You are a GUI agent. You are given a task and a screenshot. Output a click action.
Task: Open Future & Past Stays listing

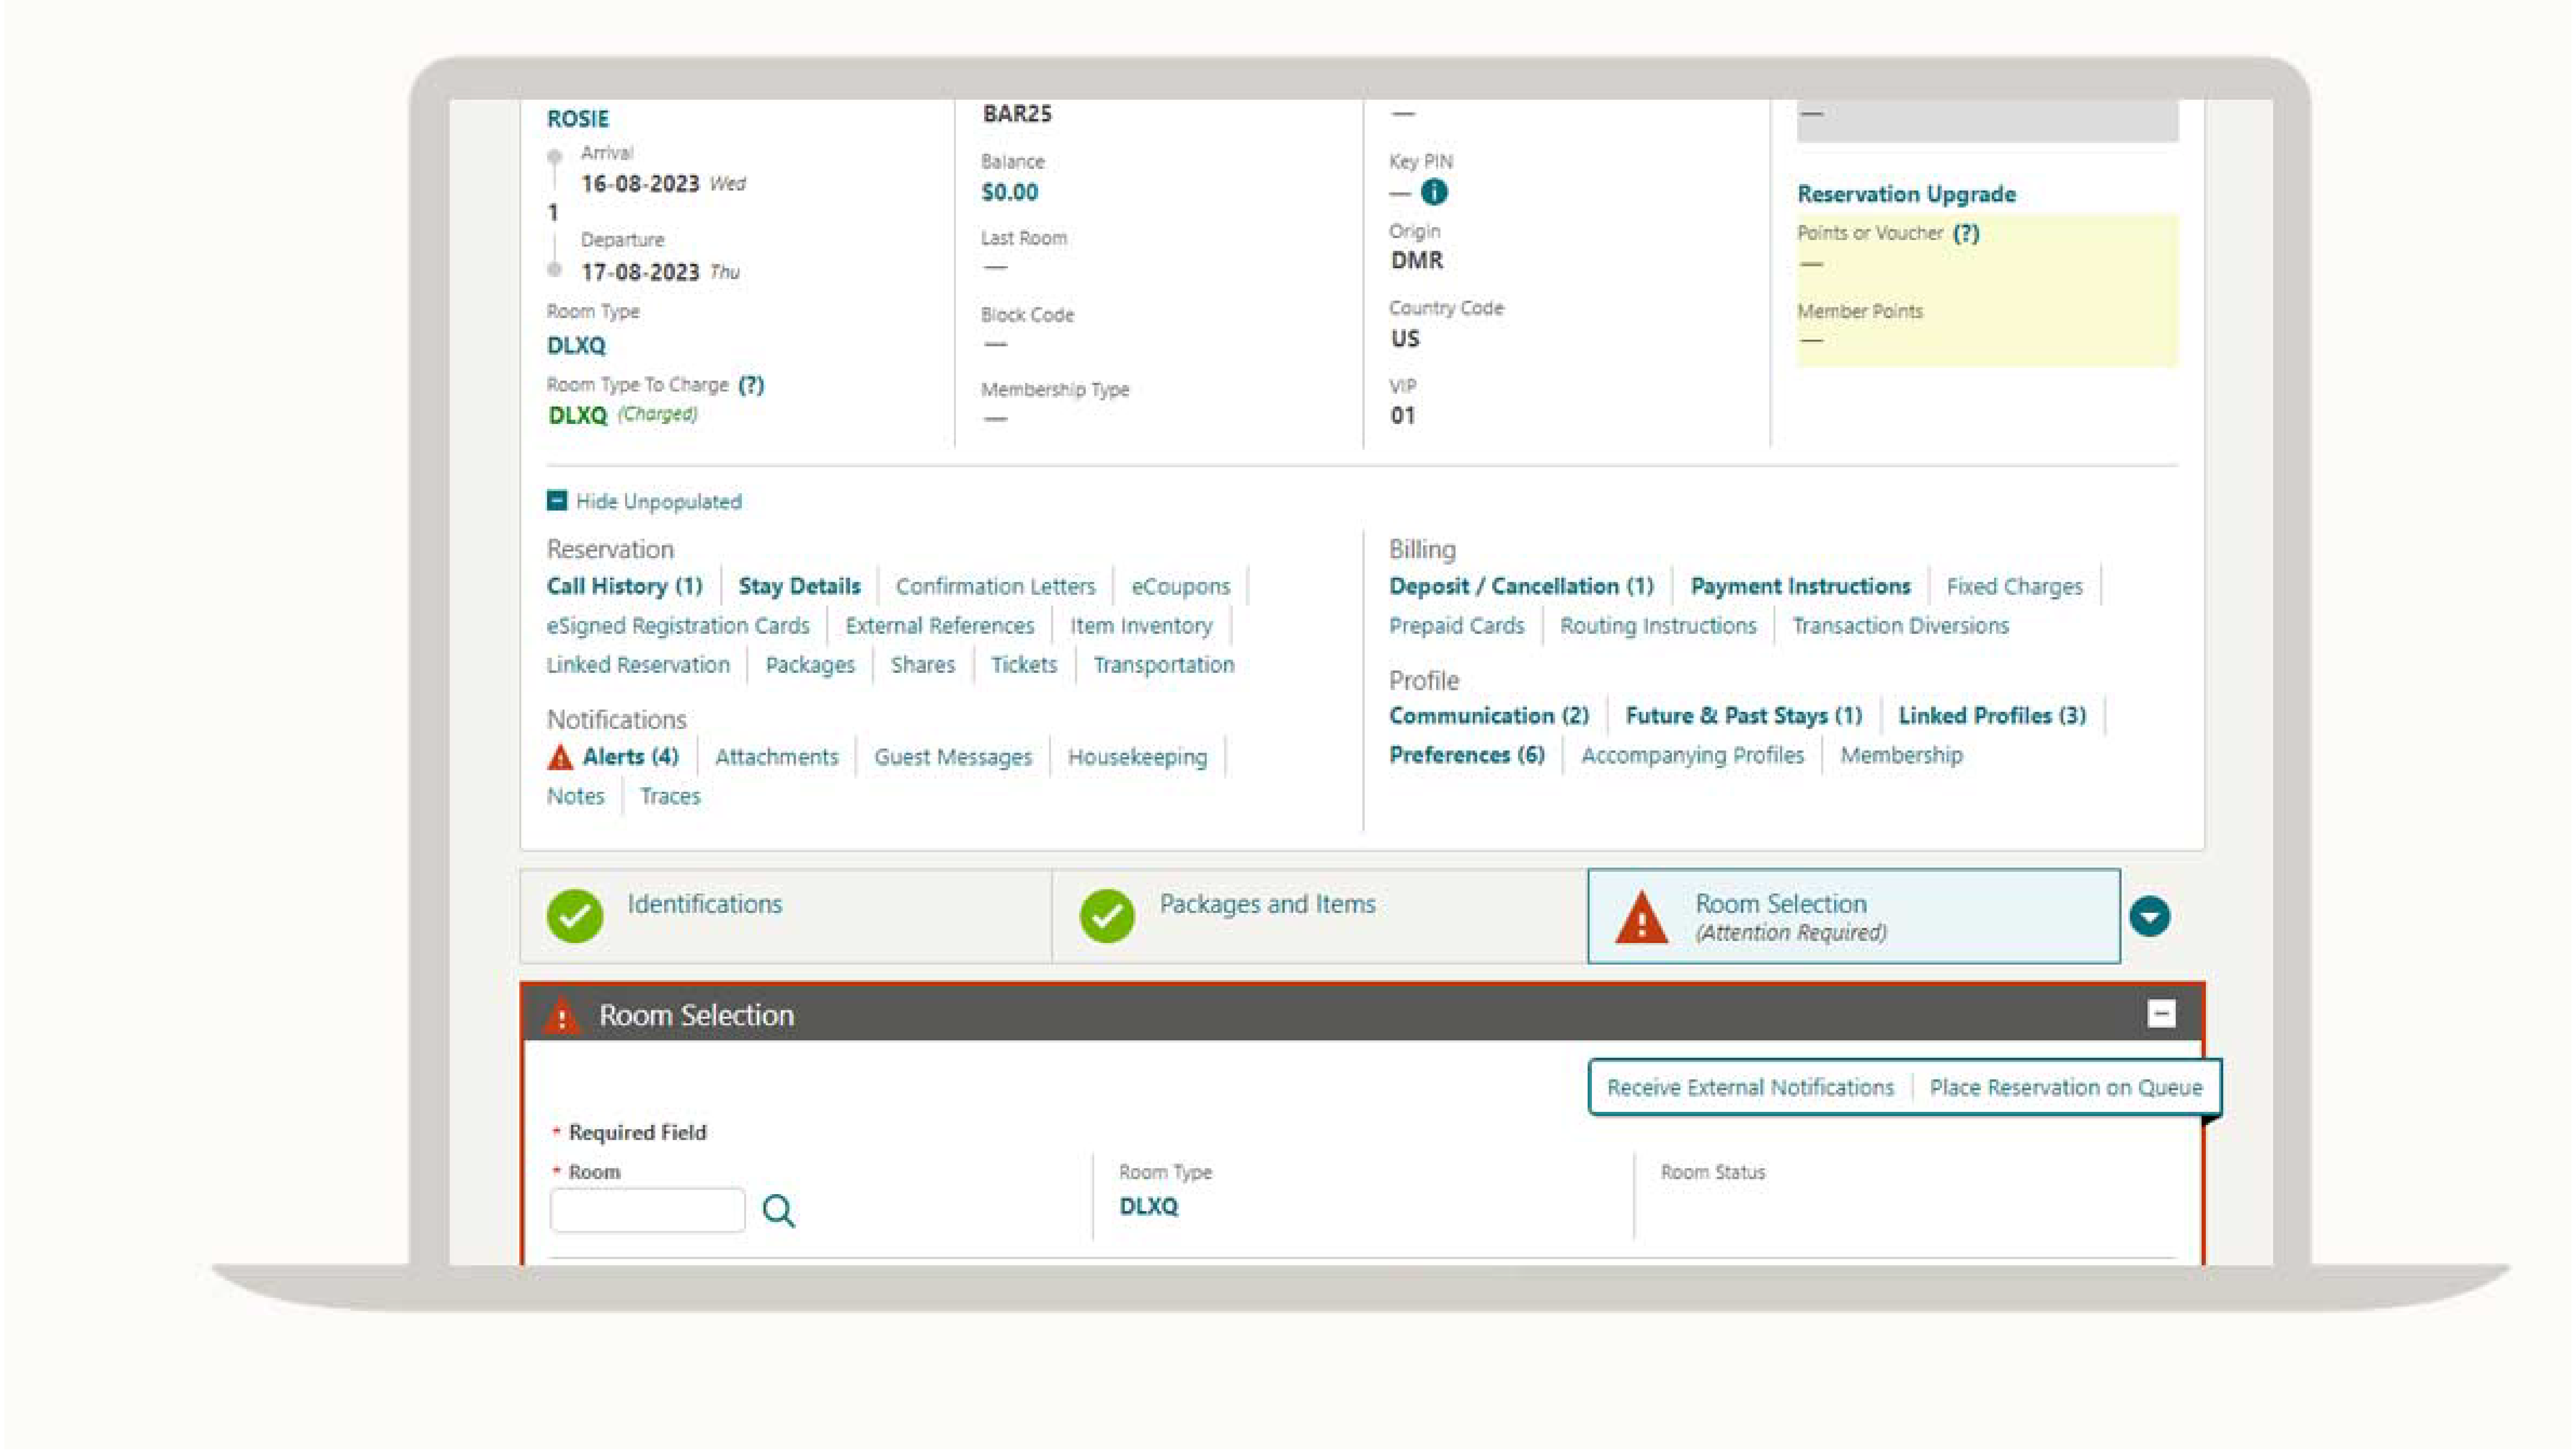tap(1742, 715)
